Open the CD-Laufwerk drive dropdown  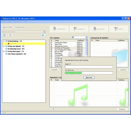point(86,37)
